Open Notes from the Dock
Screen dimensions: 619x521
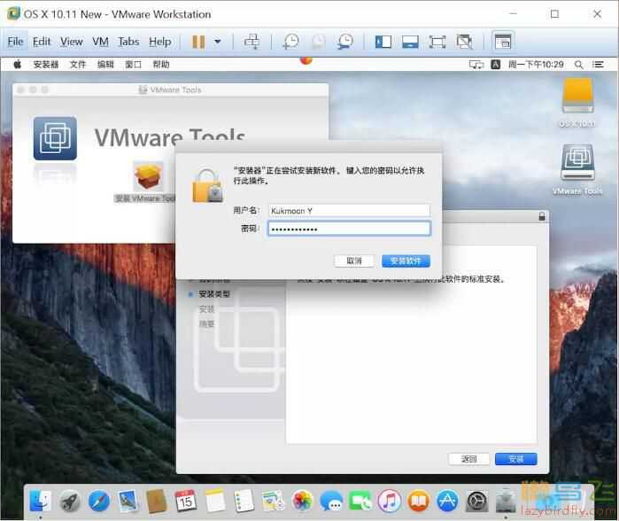[215, 502]
